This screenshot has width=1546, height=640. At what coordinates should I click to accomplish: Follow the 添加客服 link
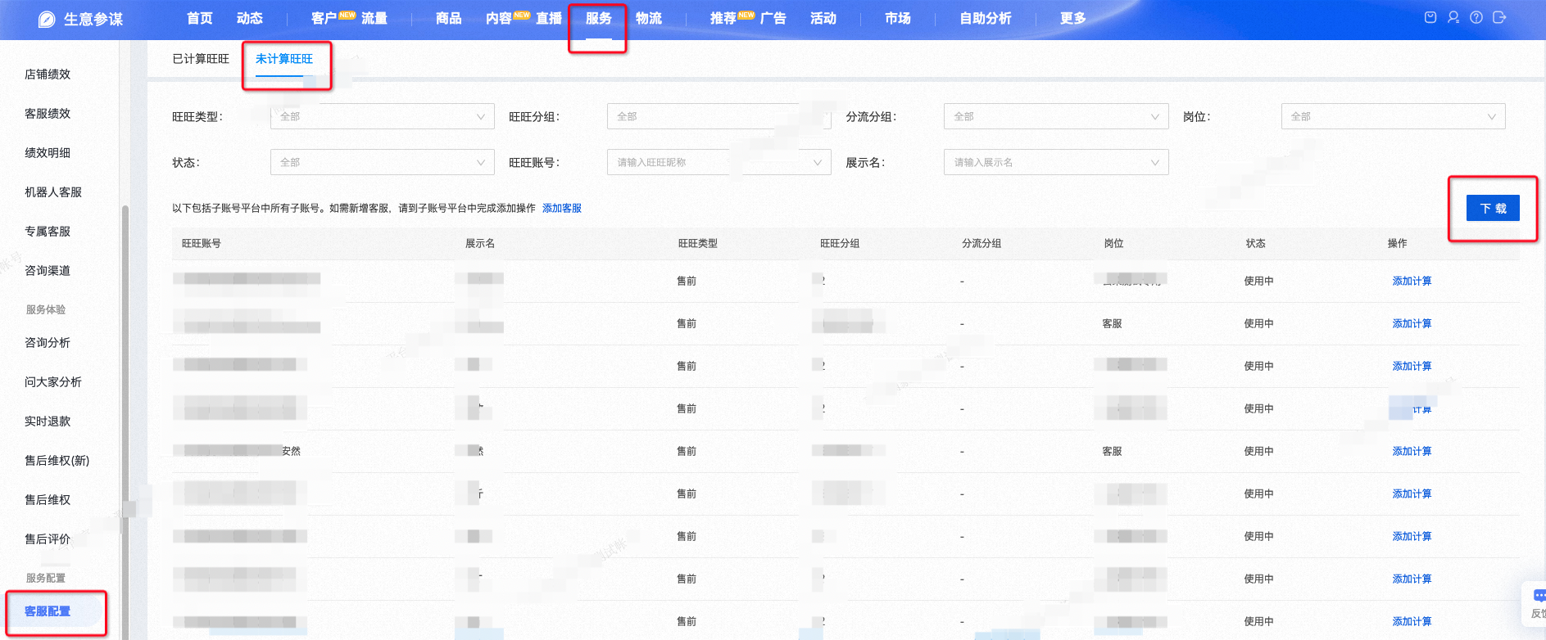[562, 208]
